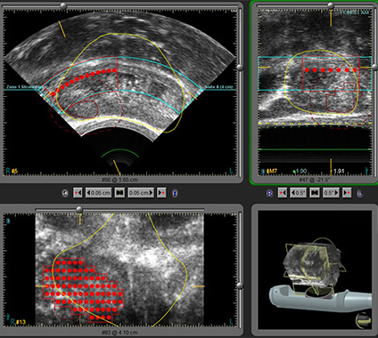Rotate sagittal view forward by 0.5 degrees
Screen dimensions: 378x338
coord(331,193)
